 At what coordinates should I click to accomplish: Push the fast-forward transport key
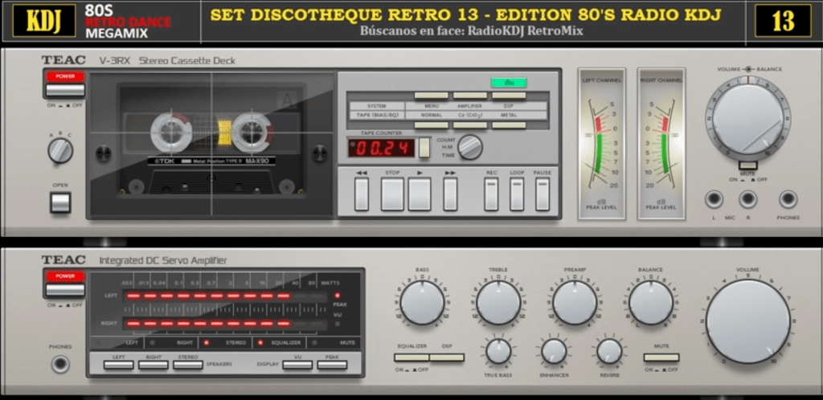pyautogui.click(x=450, y=194)
